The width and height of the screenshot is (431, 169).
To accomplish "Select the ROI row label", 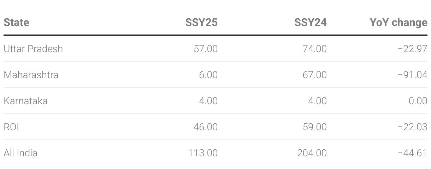I will pos(11,127).
